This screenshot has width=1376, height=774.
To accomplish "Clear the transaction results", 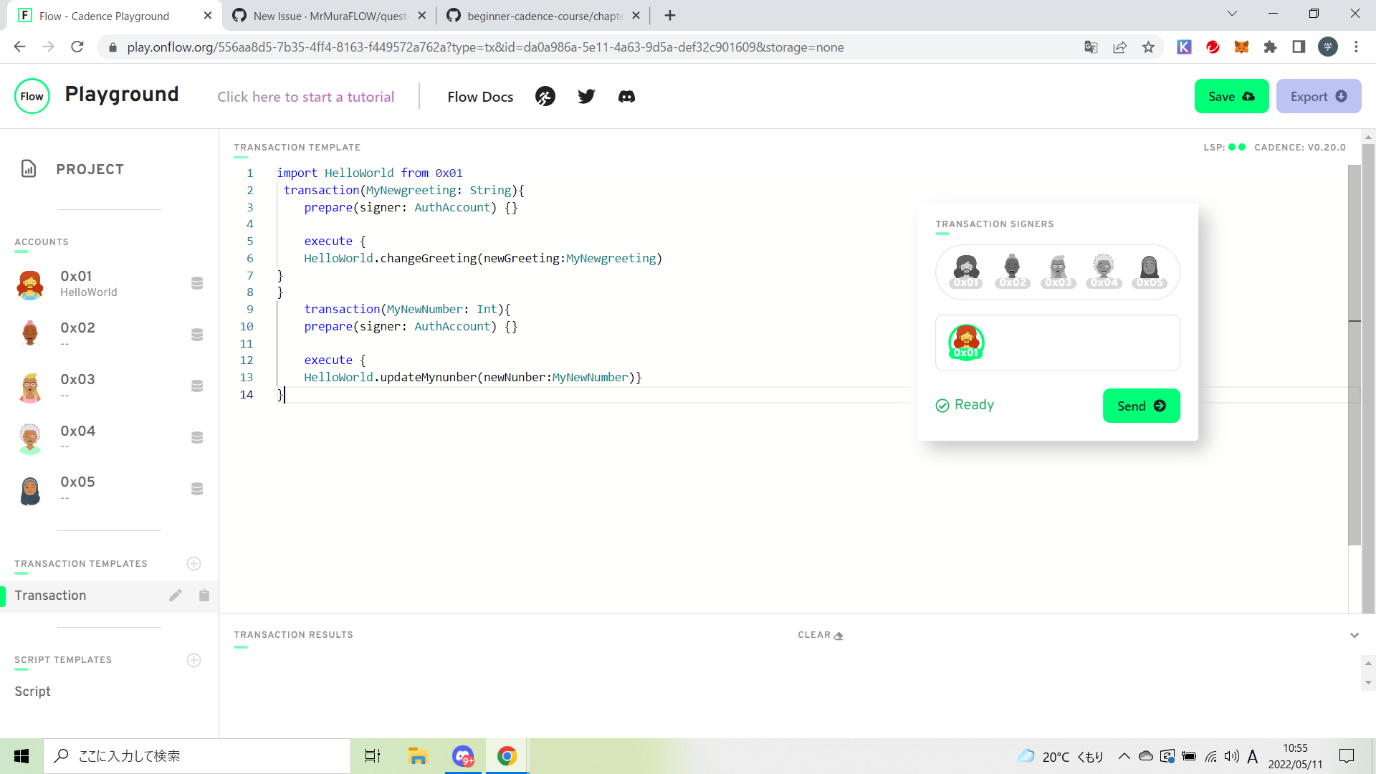I will (x=819, y=635).
